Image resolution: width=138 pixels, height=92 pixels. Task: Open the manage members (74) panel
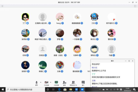[x=73, y=83]
